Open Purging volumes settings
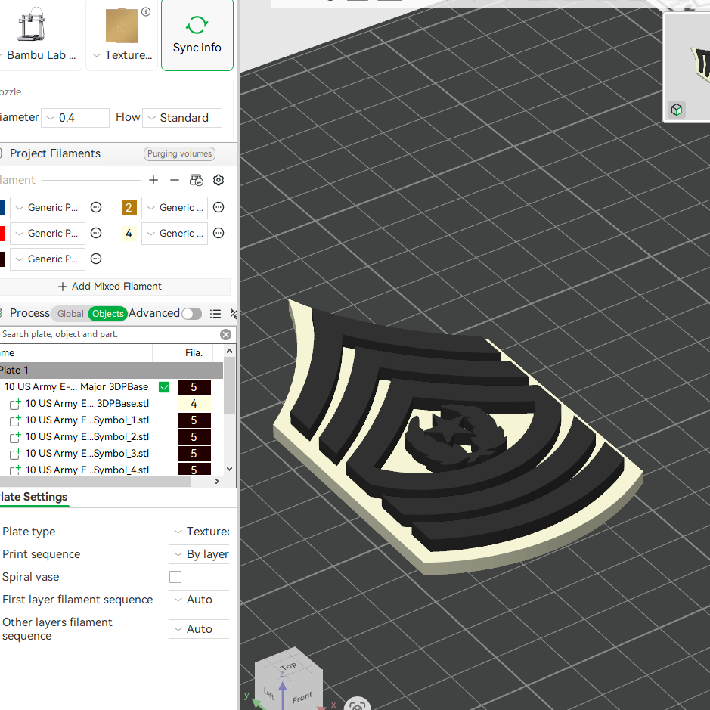The image size is (710, 710). 179,153
